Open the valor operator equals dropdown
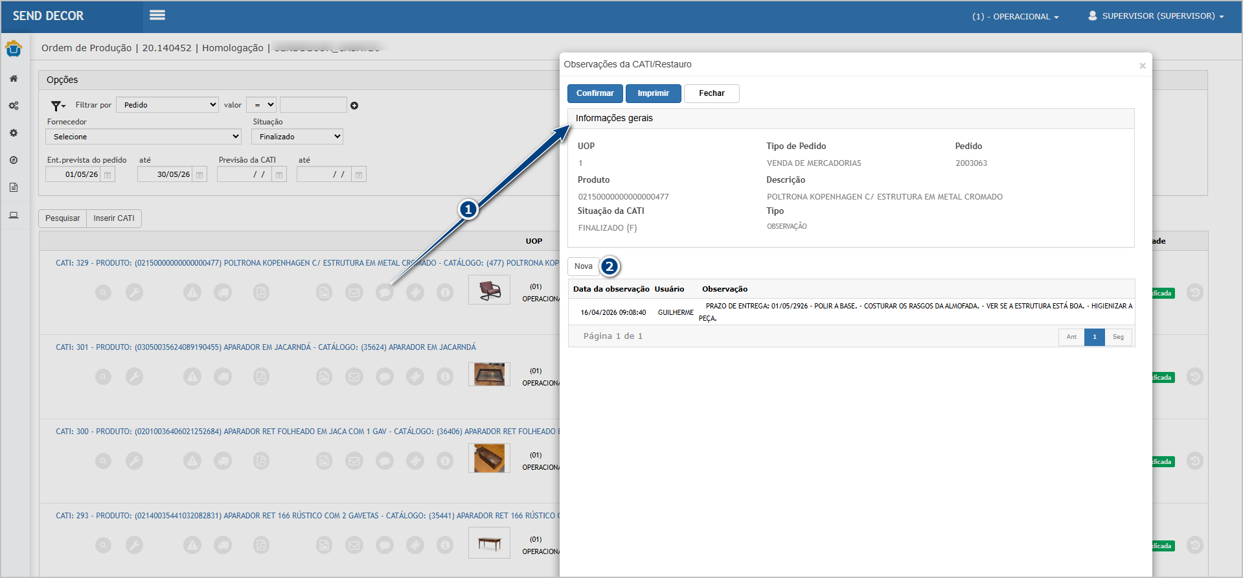Viewport: 1243px width, 578px height. [262, 105]
